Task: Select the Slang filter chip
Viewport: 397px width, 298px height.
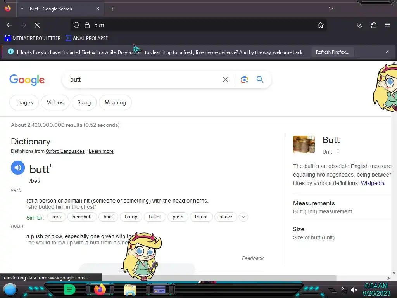Action: click(x=84, y=102)
